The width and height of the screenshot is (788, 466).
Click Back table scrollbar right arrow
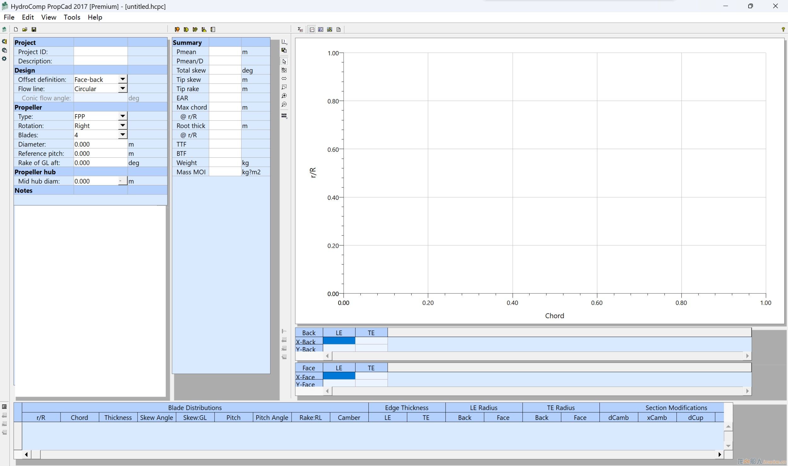[x=747, y=356]
